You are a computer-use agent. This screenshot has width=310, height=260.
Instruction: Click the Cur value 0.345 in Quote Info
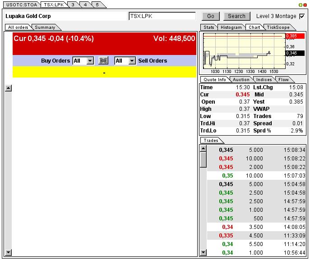243,95
